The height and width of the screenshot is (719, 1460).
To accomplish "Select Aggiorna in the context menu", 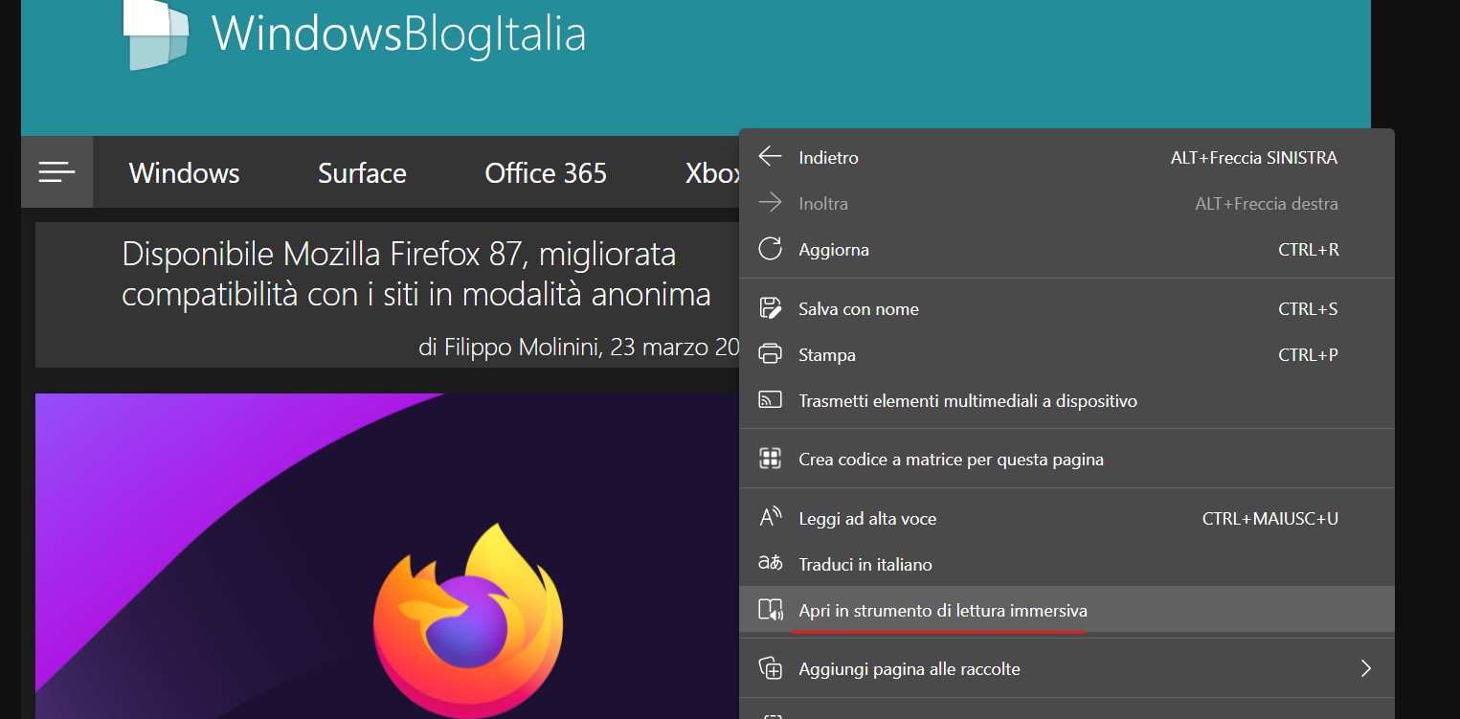I will click(1067, 250).
